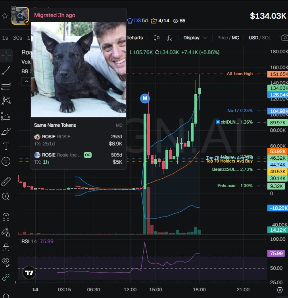Expand the Display dropdown
The image size is (288, 298).
tap(195, 38)
